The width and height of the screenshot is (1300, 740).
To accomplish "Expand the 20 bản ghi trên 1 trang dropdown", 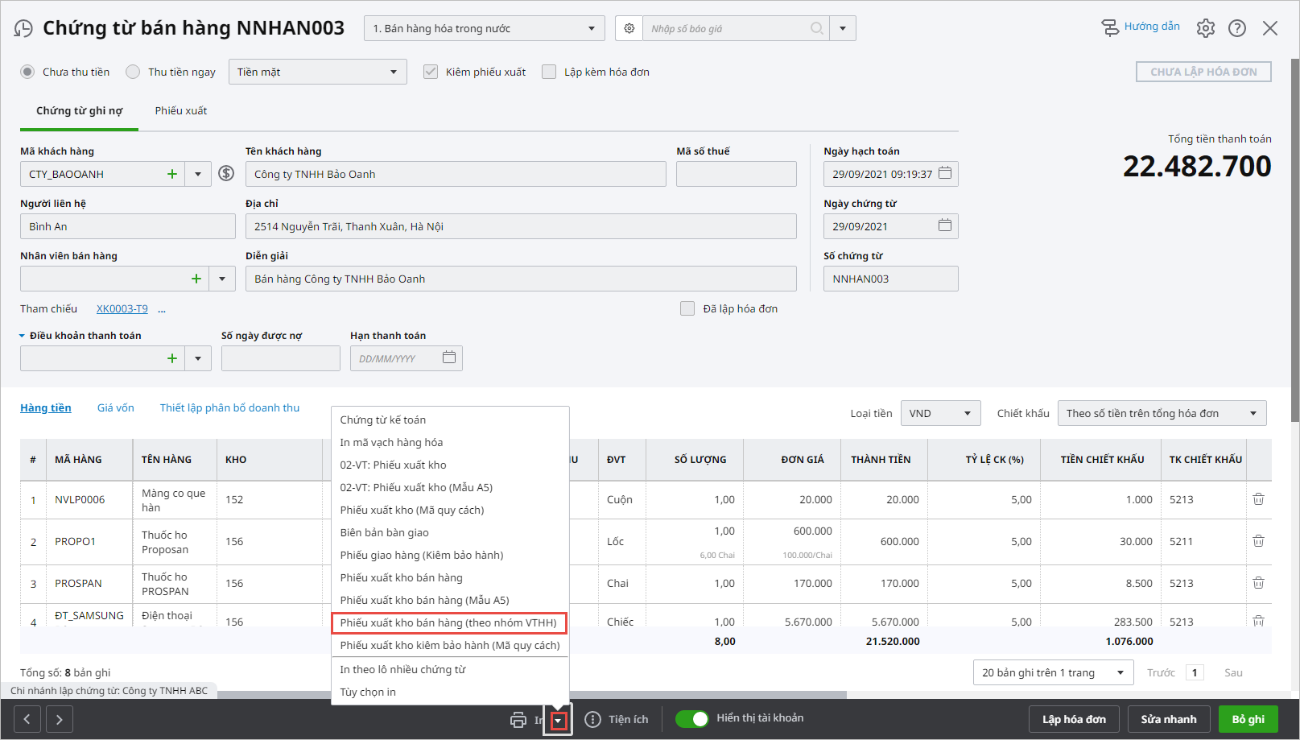I will (x=1053, y=672).
